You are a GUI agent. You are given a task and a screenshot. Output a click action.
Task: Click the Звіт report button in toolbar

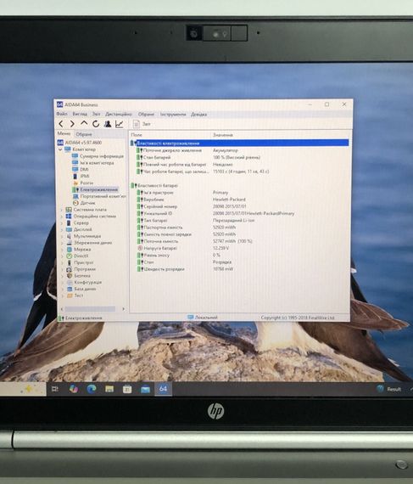[142, 124]
